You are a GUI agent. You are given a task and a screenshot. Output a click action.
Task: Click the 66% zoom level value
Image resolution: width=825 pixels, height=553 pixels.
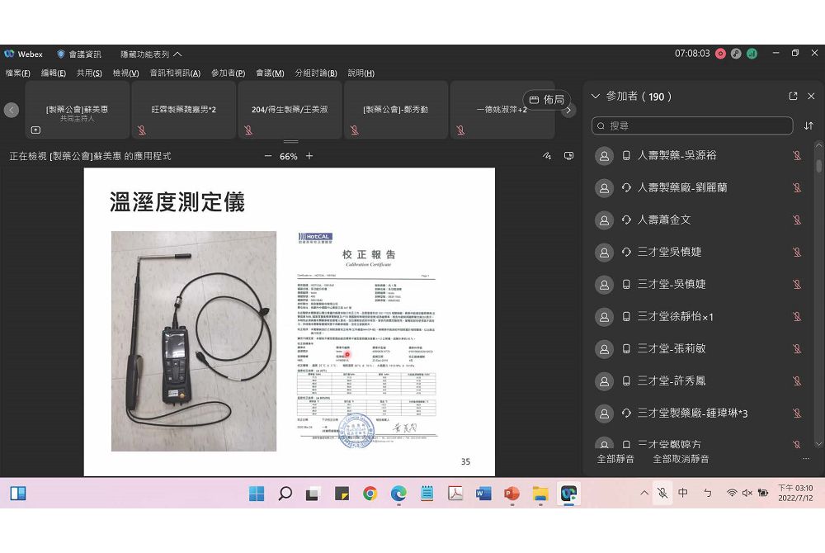(x=288, y=157)
